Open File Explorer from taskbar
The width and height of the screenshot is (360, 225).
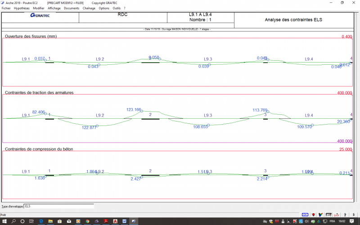(50, 221)
